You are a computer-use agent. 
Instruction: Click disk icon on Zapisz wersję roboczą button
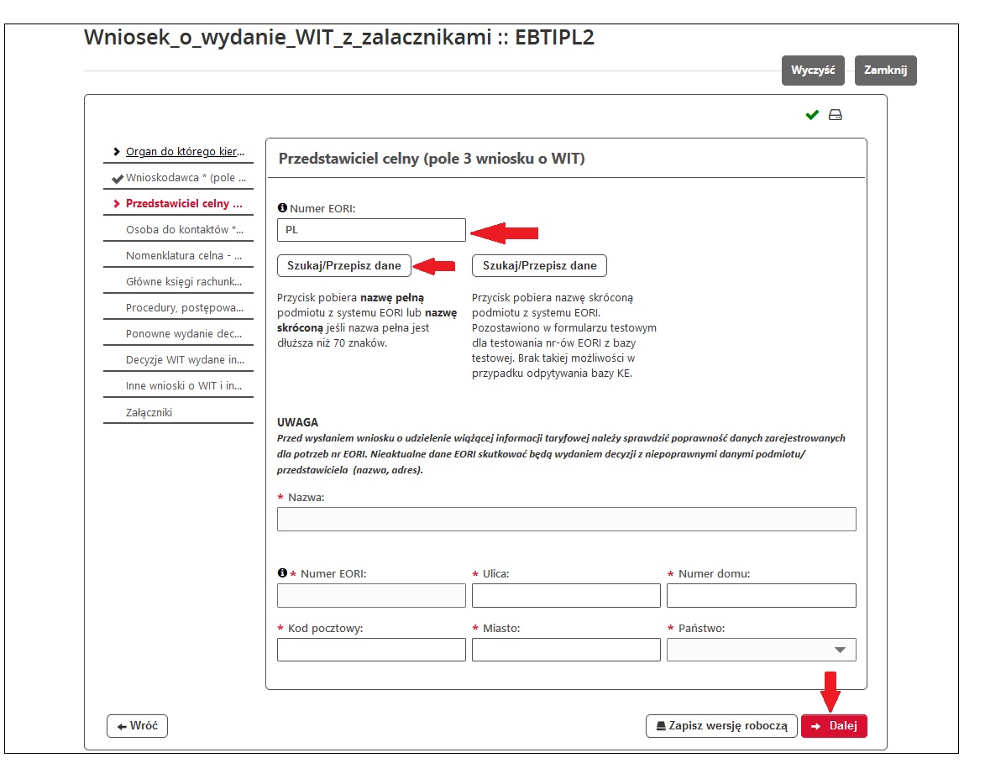(x=660, y=725)
